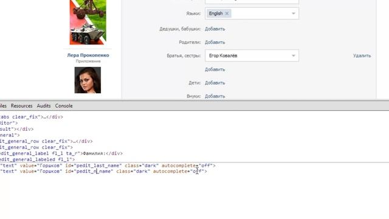Screen dimensions: 389x219
Task: Add grandparents via Добавить link
Action: pyautogui.click(x=215, y=29)
